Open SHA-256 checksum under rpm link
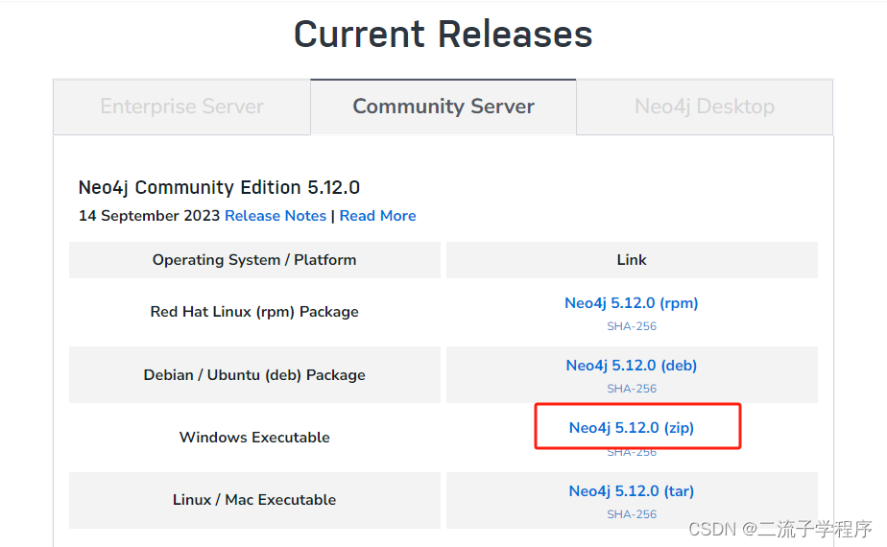Image resolution: width=887 pixels, height=547 pixels. click(x=632, y=326)
